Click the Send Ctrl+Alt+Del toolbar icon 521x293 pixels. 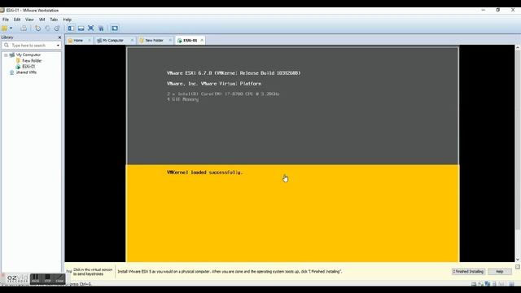tap(24, 28)
